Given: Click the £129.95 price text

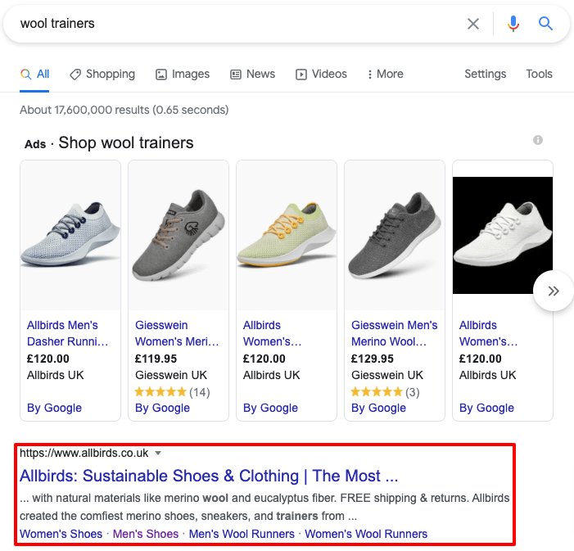Looking at the screenshot, I should coord(372,359).
